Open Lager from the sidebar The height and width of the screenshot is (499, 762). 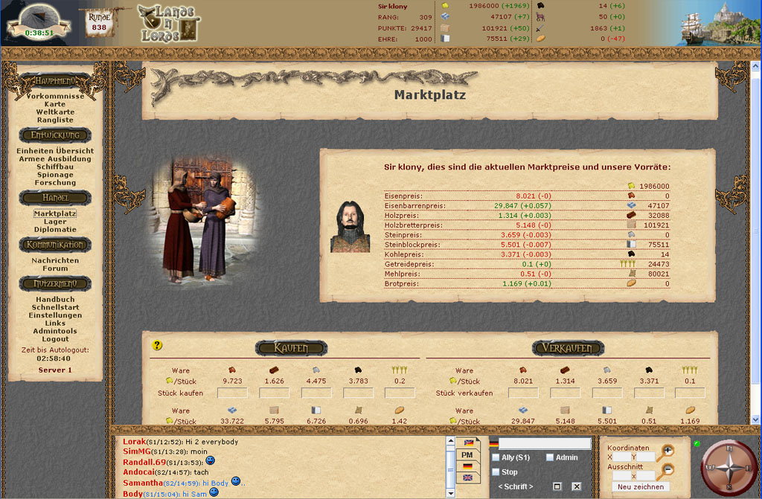(x=55, y=222)
